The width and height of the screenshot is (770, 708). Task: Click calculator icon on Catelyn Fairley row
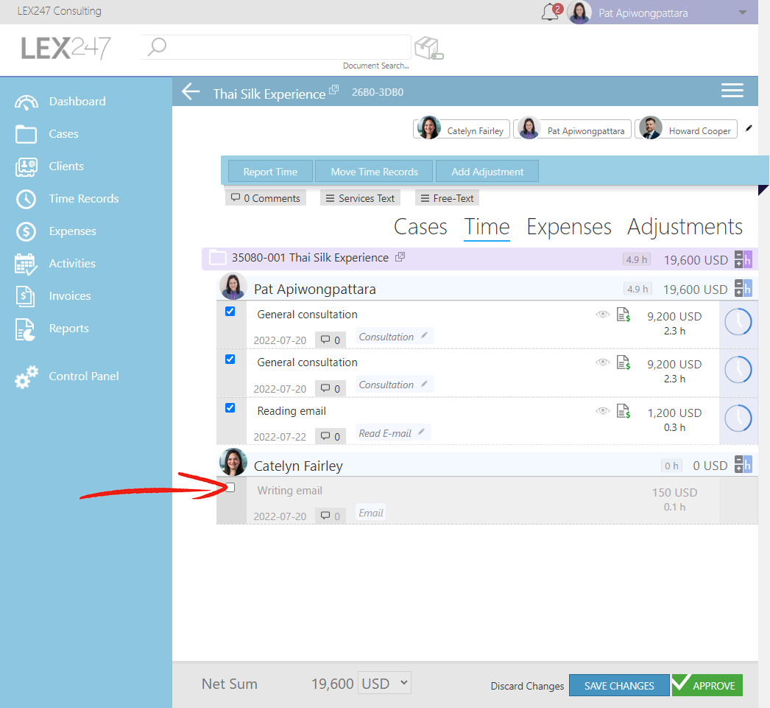coord(743,464)
